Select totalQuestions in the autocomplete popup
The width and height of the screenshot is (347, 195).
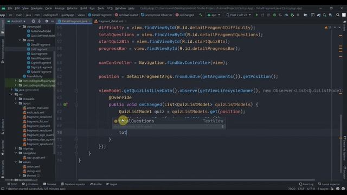click(169, 121)
